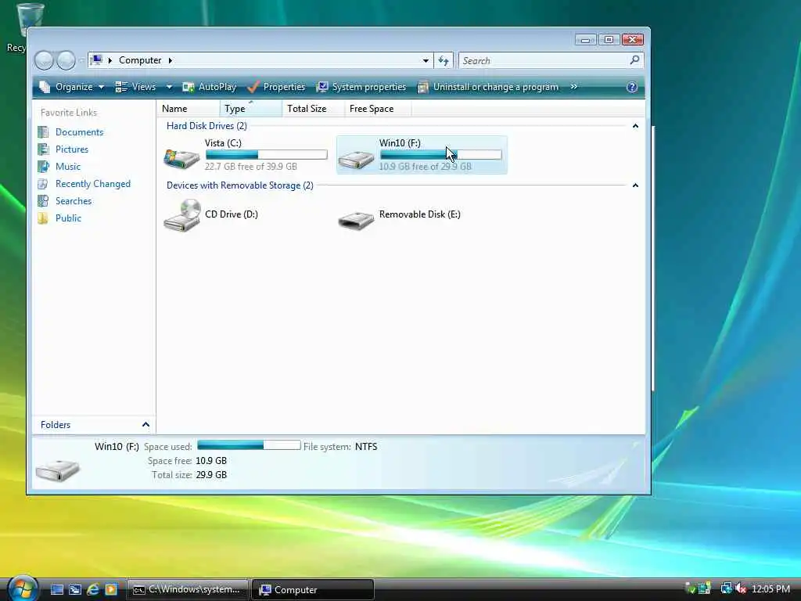Click AutoPlay in the toolbar
The height and width of the screenshot is (601, 801).
click(210, 87)
